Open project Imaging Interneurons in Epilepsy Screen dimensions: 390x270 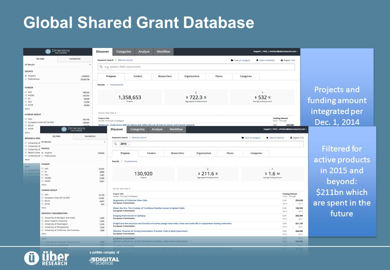point(129,216)
